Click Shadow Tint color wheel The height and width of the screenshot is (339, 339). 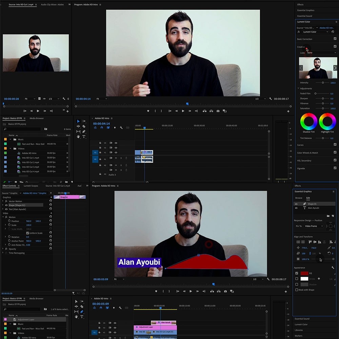[308, 121]
